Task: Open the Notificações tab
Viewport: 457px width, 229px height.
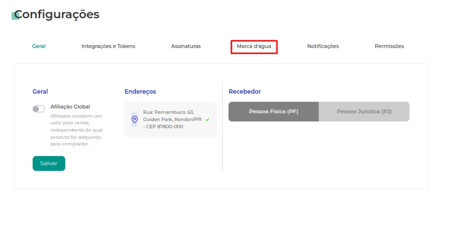Action: 323,46
